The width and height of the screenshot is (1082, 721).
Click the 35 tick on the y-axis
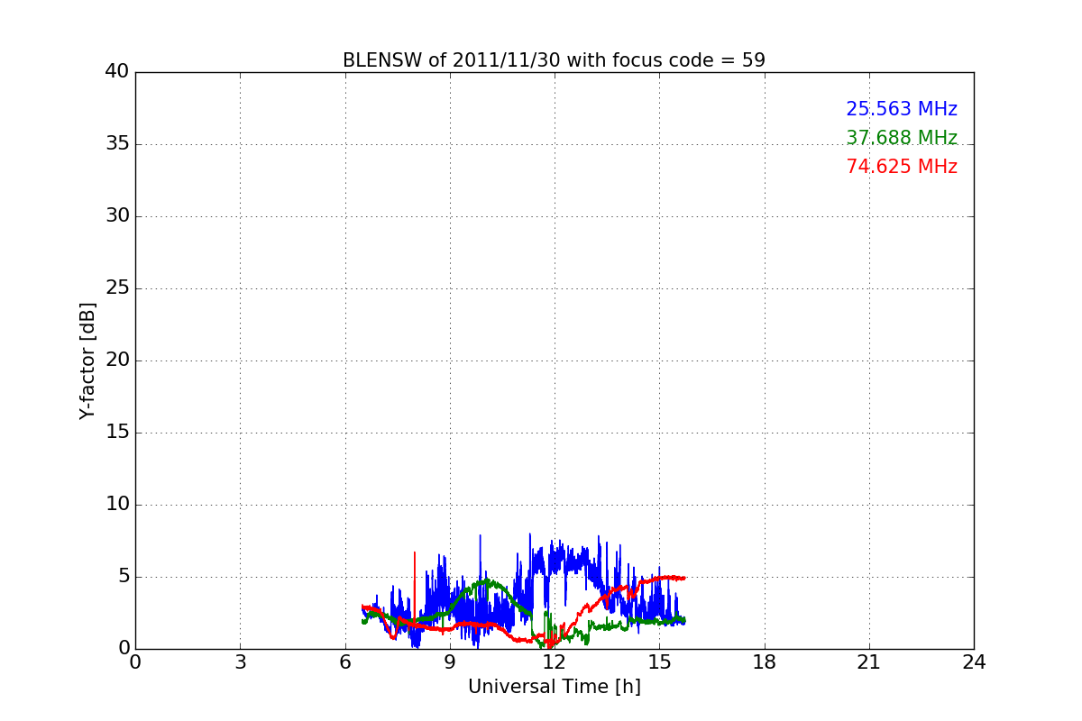116,144
